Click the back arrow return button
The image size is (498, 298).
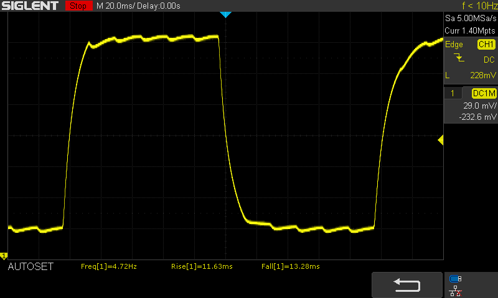407,285
